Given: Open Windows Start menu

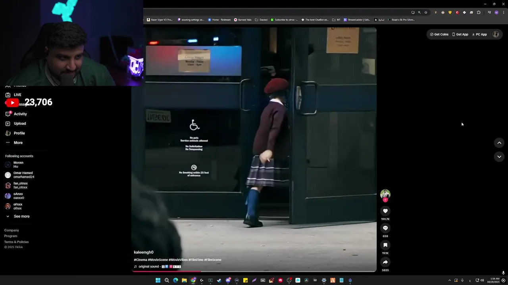Looking at the screenshot, I should 158,280.
